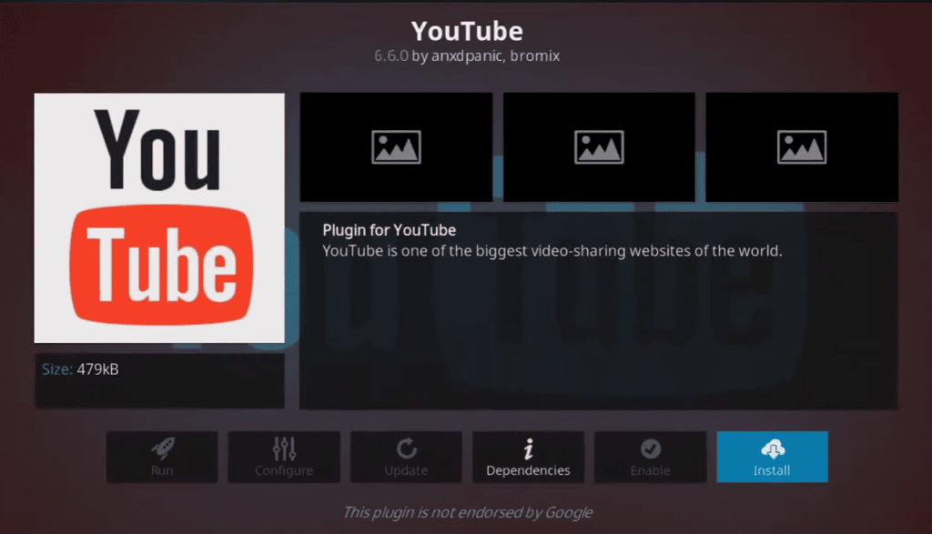Open the first screenshot placeholder thumbnail

(x=397, y=146)
